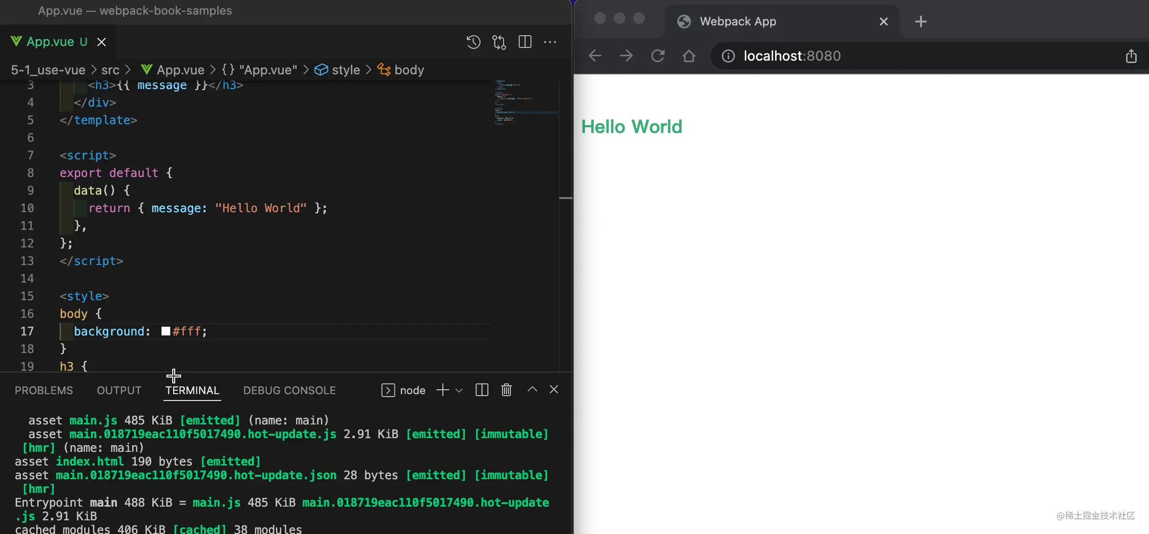The height and width of the screenshot is (534, 1149).
Task: Split the editor right
Action: [x=525, y=42]
